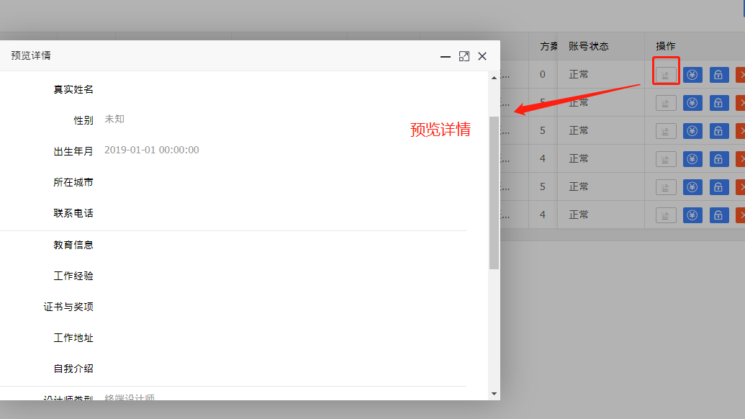Minimize the 预览详情 dialog
The image size is (745, 419).
tap(445, 57)
